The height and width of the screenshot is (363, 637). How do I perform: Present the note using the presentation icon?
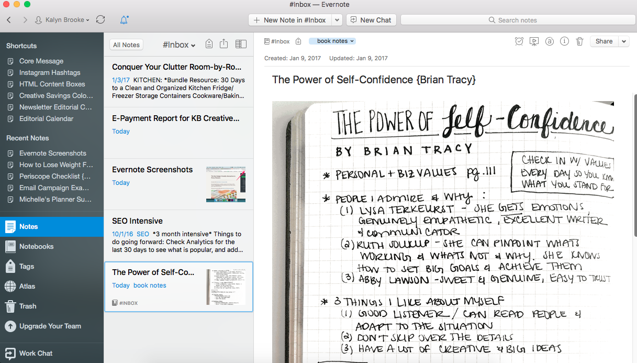(x=534, y=41)
